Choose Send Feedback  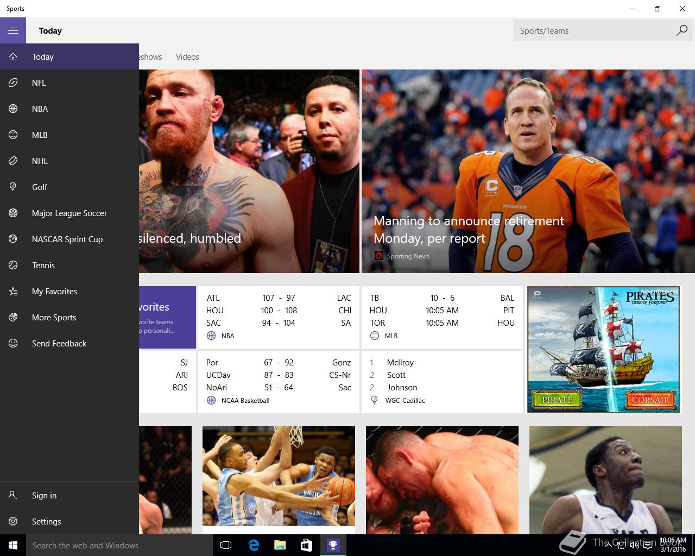click(69, 343)
